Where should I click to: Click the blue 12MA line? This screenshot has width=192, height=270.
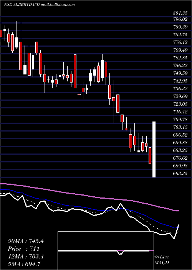[x=89, y=209]
